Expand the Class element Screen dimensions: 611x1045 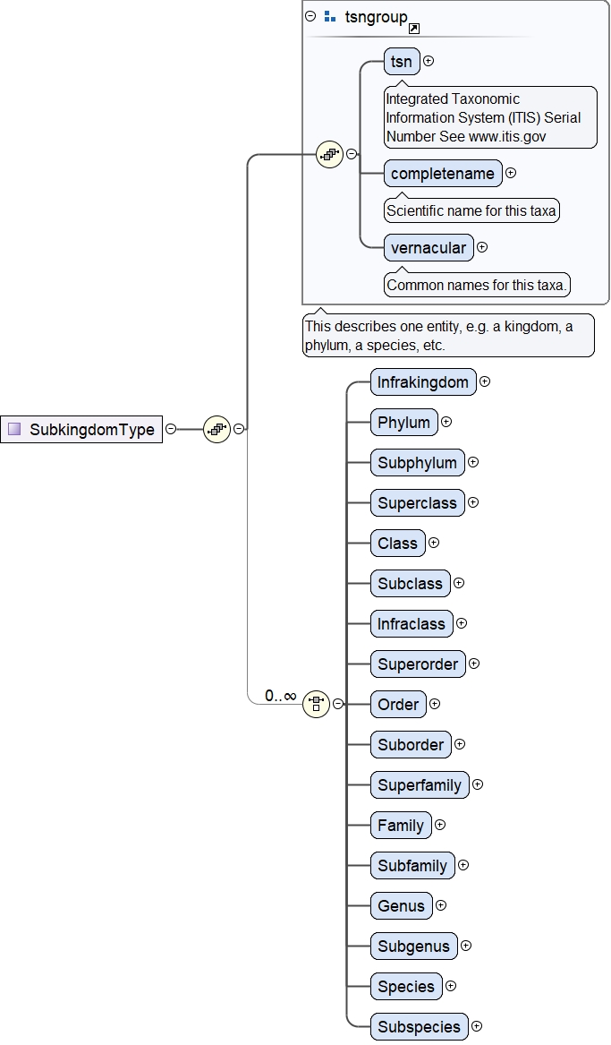(433, 544)
